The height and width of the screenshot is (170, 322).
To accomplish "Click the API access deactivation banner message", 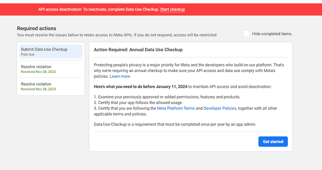I will (x=99, y=9).
